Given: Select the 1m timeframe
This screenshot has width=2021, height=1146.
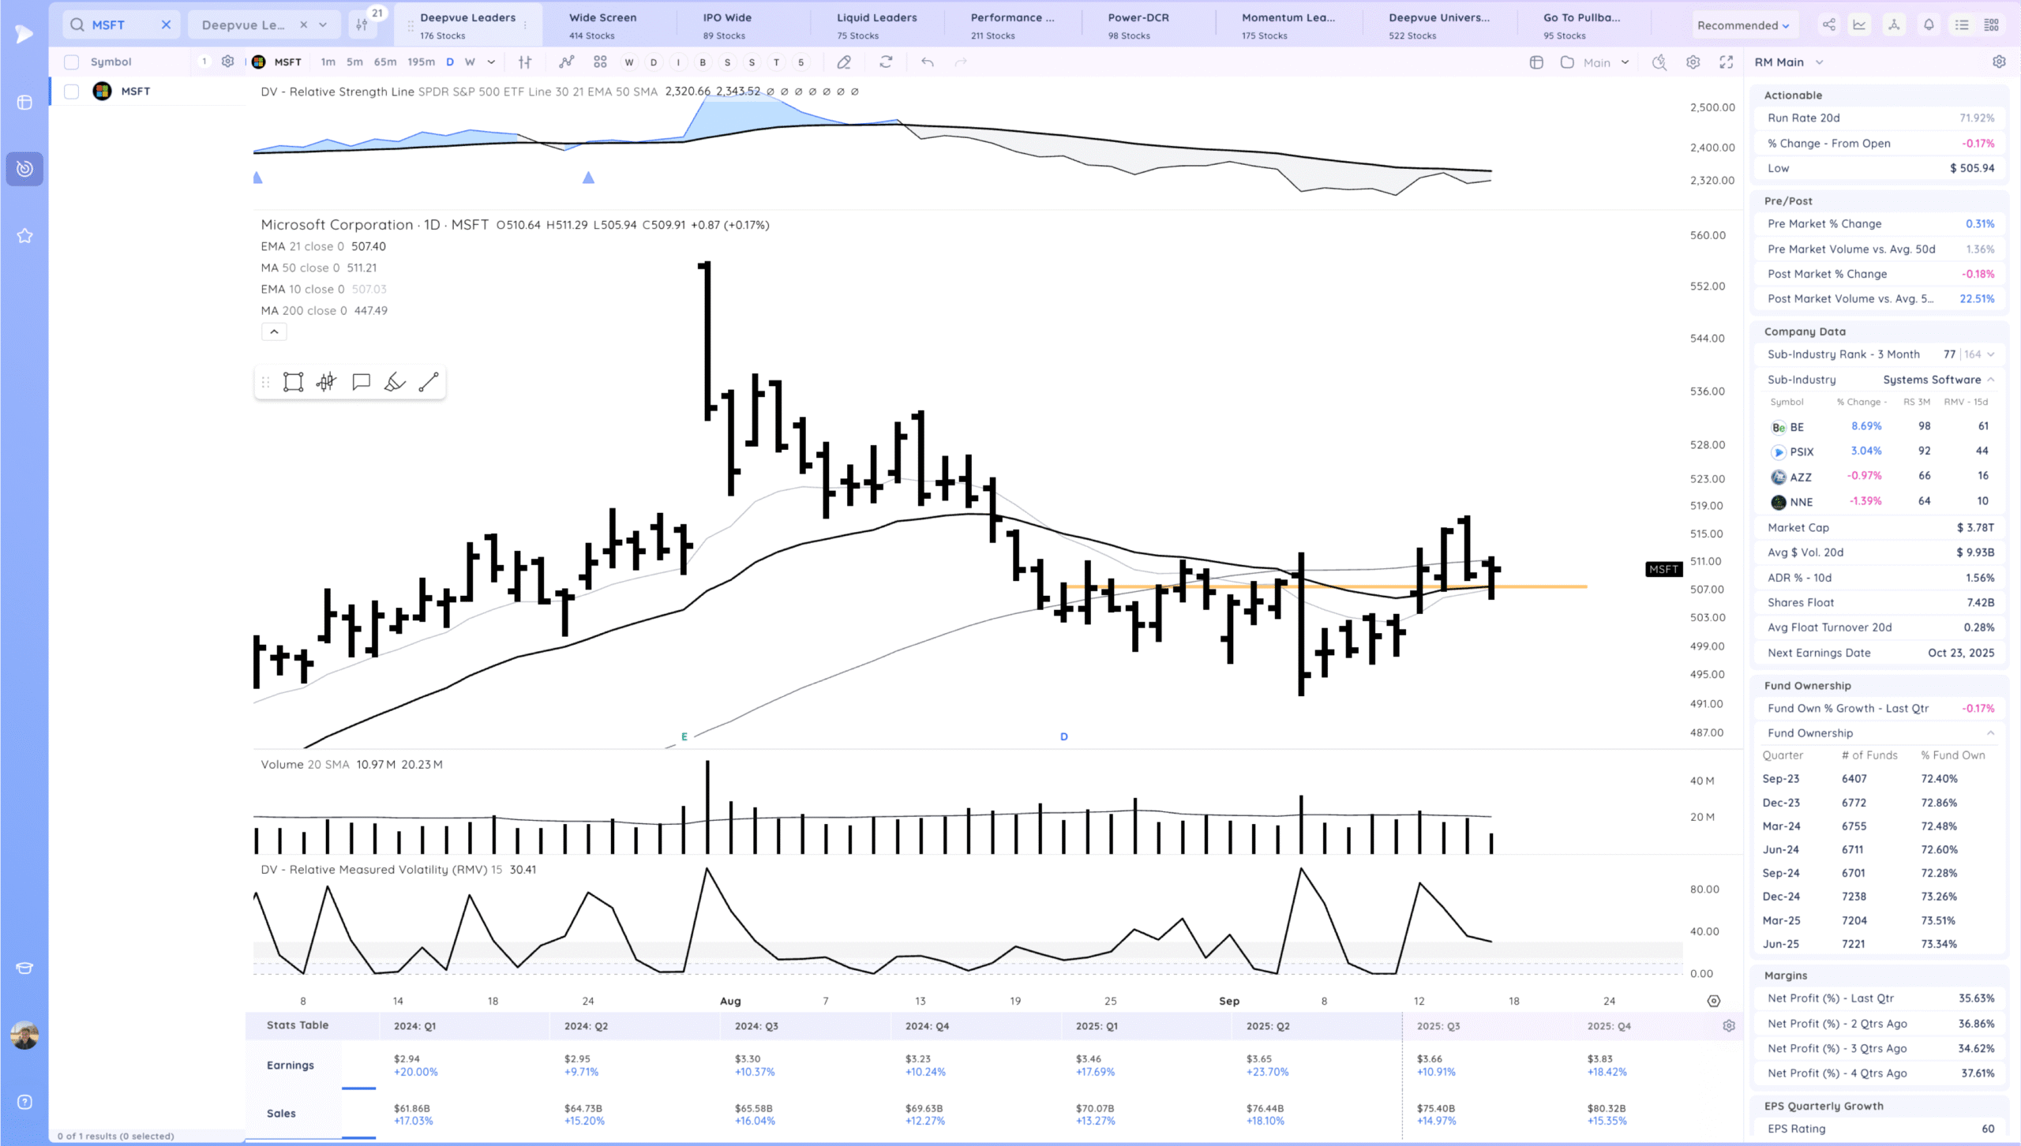Looking at the screenshot, I should [328, 62].
